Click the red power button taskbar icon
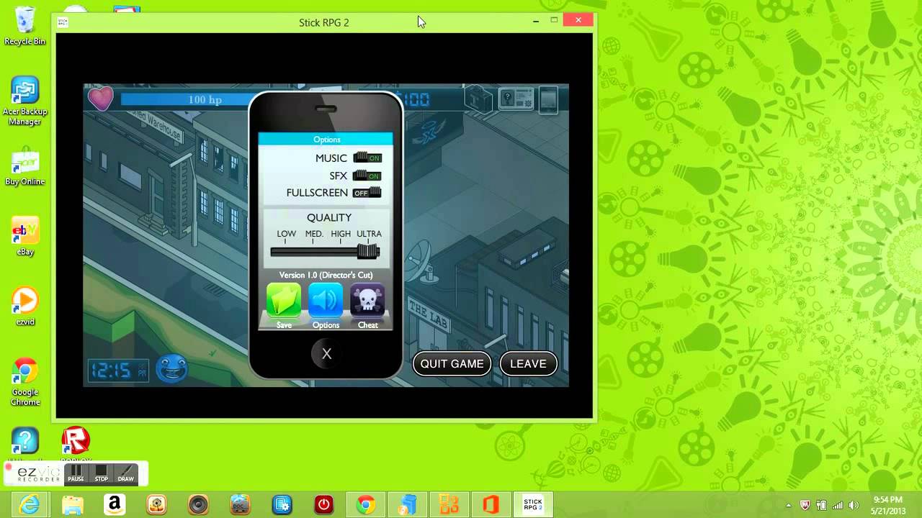 (323, 505)
